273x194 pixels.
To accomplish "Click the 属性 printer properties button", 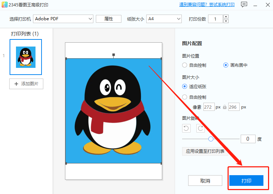I will click(109, 19).
